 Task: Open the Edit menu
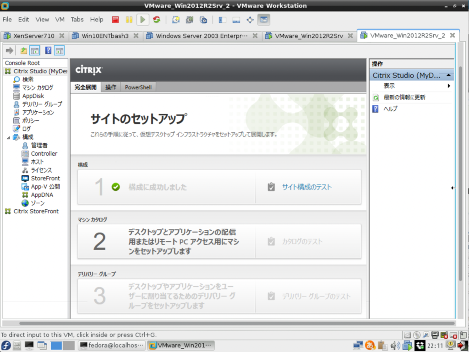(x=23, y=19)
